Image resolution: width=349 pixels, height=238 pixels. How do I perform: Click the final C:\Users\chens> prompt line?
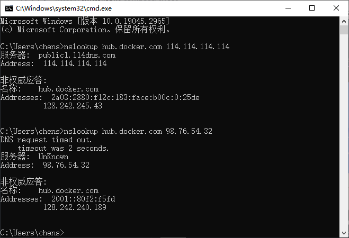[x=32, y=233]
